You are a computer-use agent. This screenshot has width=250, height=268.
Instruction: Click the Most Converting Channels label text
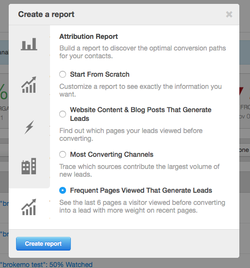pos(112,154)
